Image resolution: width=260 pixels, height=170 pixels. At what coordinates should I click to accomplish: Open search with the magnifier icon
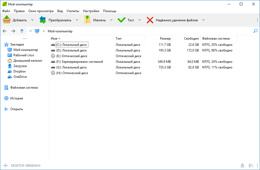(x=255, y=31)
